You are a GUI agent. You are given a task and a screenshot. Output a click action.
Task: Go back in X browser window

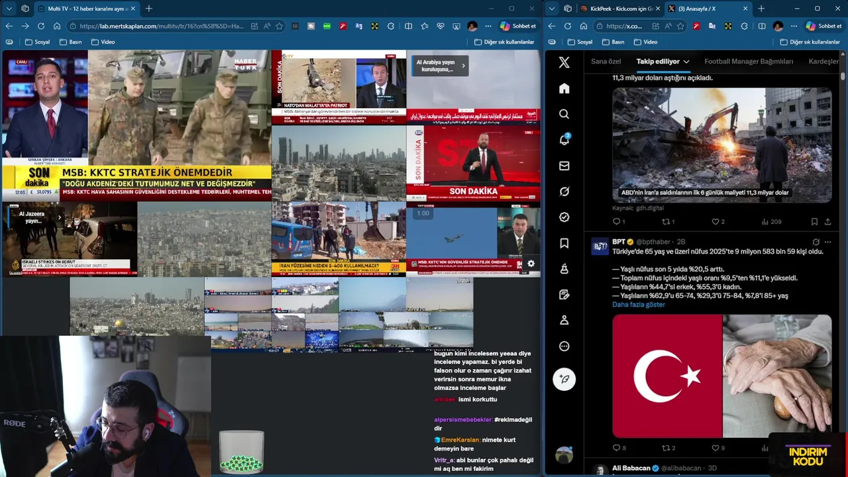(x=552, y=26)
